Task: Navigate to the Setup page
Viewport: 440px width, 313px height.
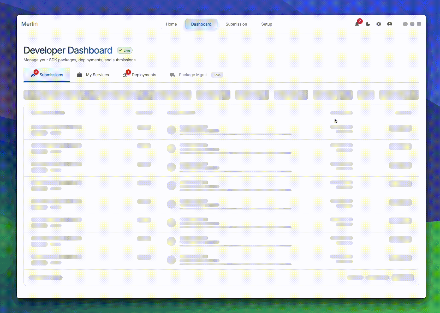Action: (x=266, y=24)
